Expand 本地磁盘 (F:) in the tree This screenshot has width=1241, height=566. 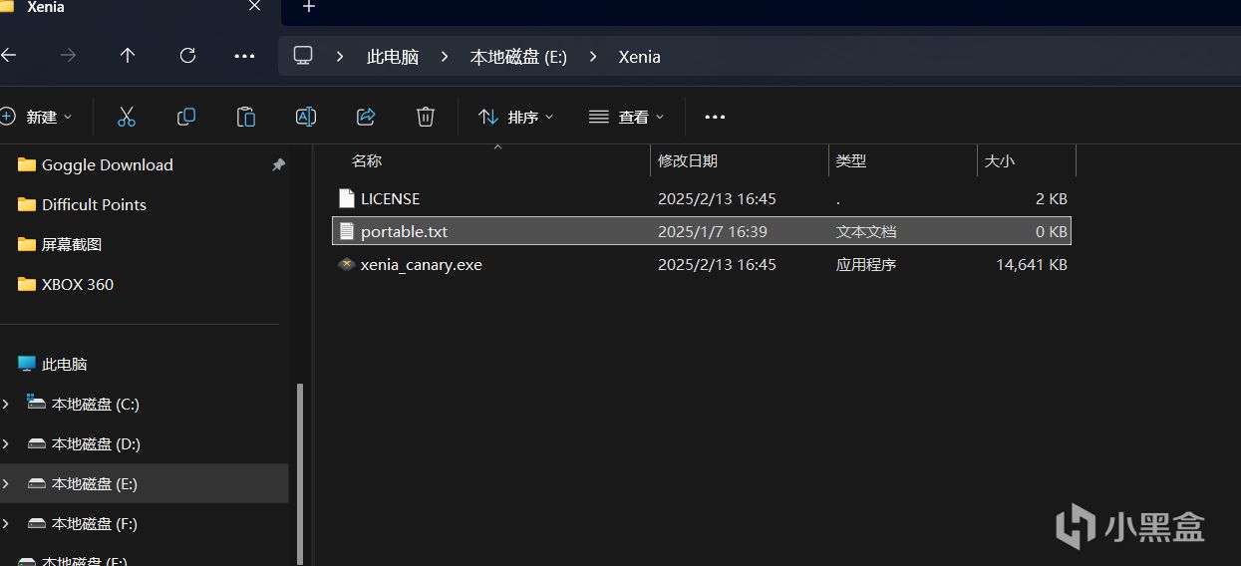pos(6,524)
